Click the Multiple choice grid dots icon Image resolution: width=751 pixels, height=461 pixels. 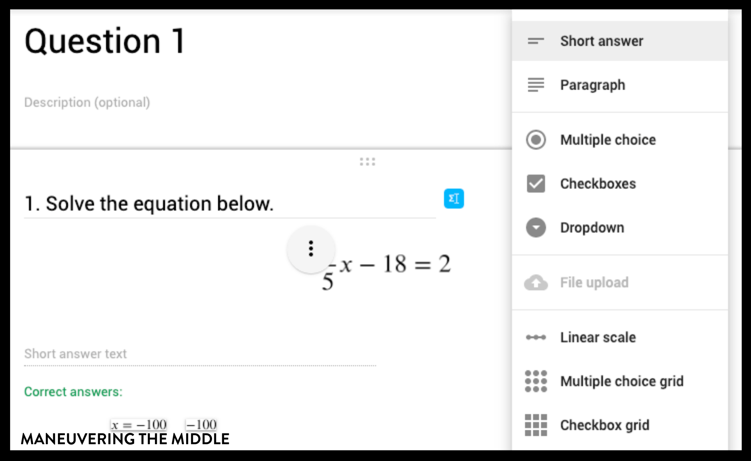click(x=536, y=381)
